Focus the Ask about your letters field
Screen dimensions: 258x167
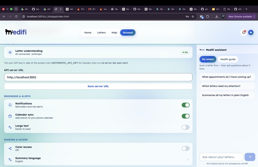coord(221,157)
